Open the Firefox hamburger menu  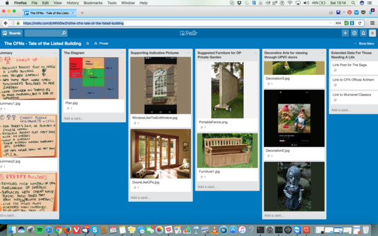372,23
